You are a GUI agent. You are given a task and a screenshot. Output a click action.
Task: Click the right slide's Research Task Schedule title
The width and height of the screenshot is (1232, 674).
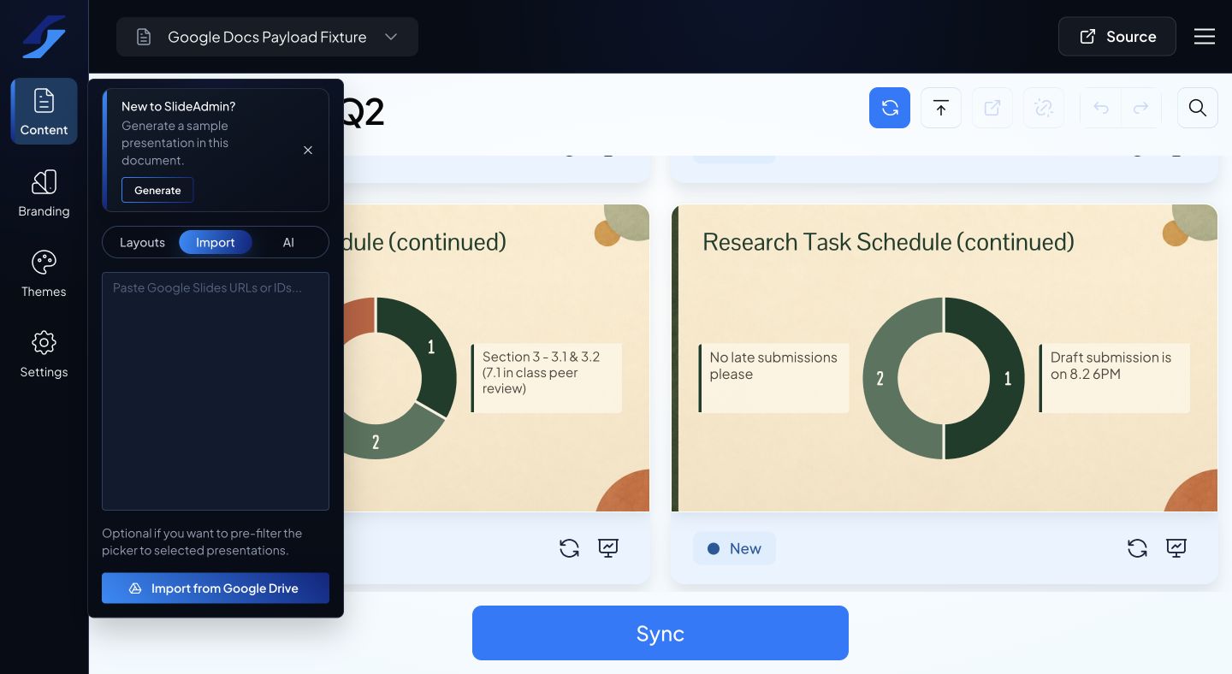click(888, 242)
